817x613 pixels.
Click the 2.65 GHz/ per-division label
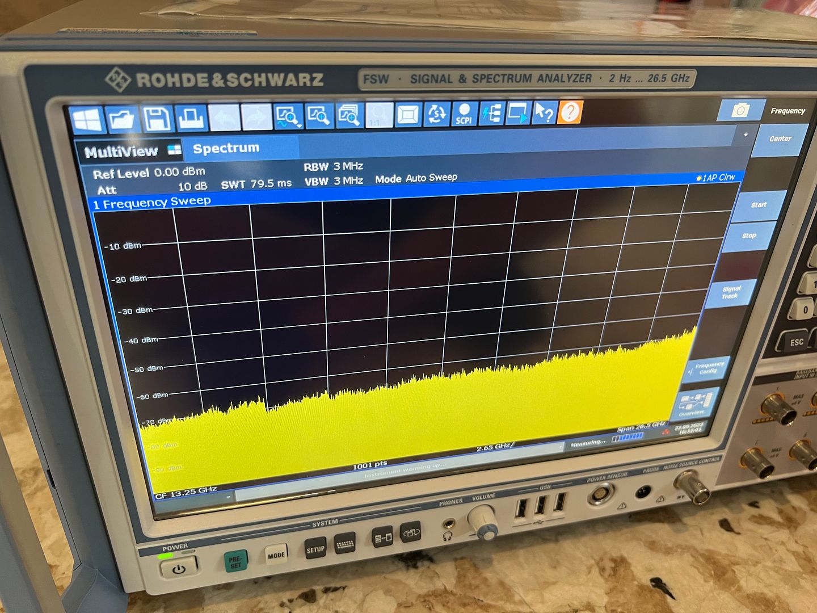495,447
